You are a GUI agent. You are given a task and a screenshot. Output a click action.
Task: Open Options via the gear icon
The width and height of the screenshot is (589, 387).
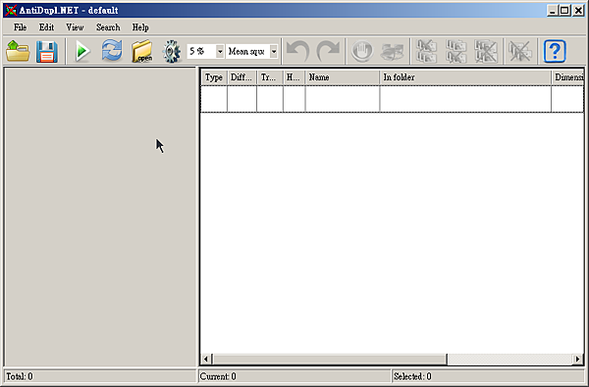[x=171, y=51]
